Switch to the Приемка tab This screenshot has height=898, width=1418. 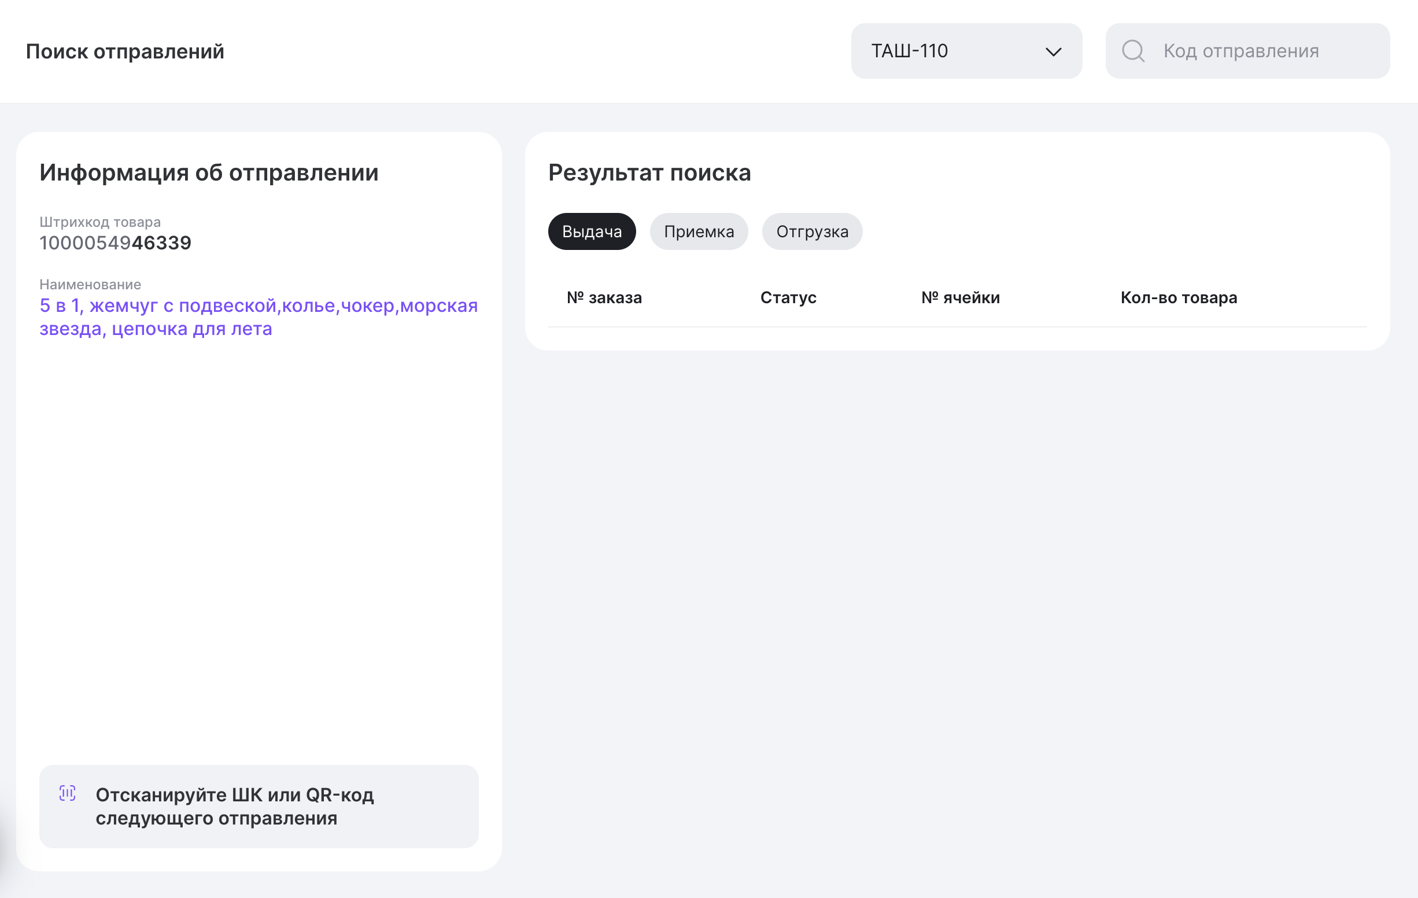(x=699, y=231)
